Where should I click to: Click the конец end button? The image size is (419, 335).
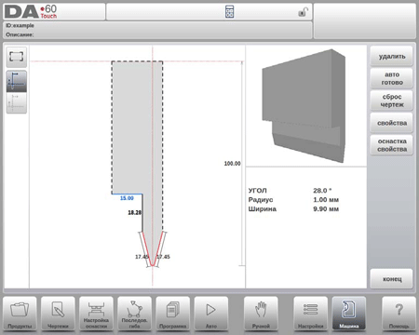[392, 279]
